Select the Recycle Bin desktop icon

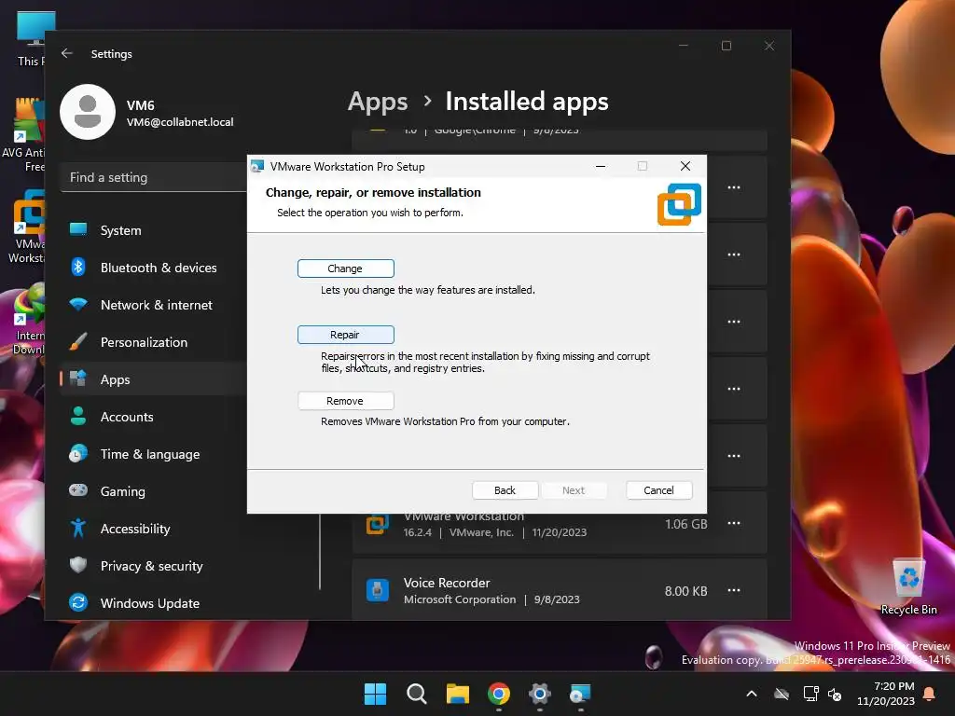coord(908,587)
